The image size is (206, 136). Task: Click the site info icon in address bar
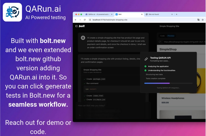[x=90, y=20]
